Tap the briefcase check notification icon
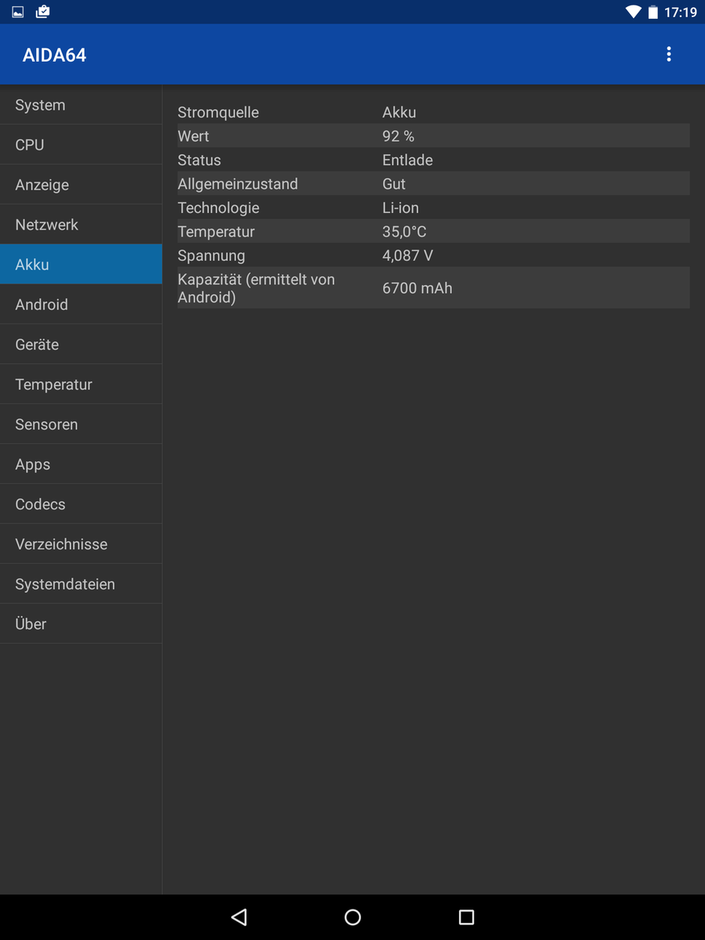This screenshot has width=705, height=940. point(43,12)
